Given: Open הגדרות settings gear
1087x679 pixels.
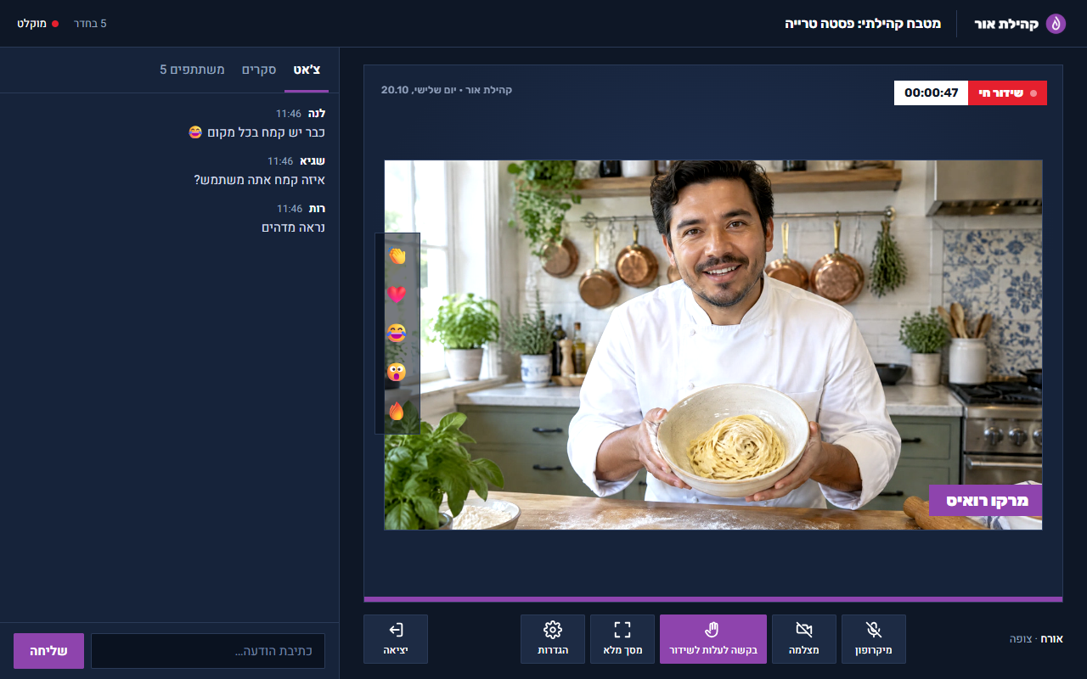Looking at the screenshot, I should pyautogui.click(x=553, y=639).
